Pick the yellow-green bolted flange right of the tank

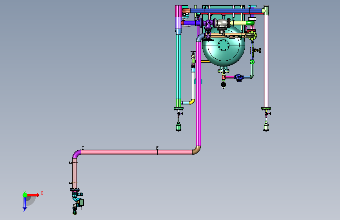pos(252,36)
